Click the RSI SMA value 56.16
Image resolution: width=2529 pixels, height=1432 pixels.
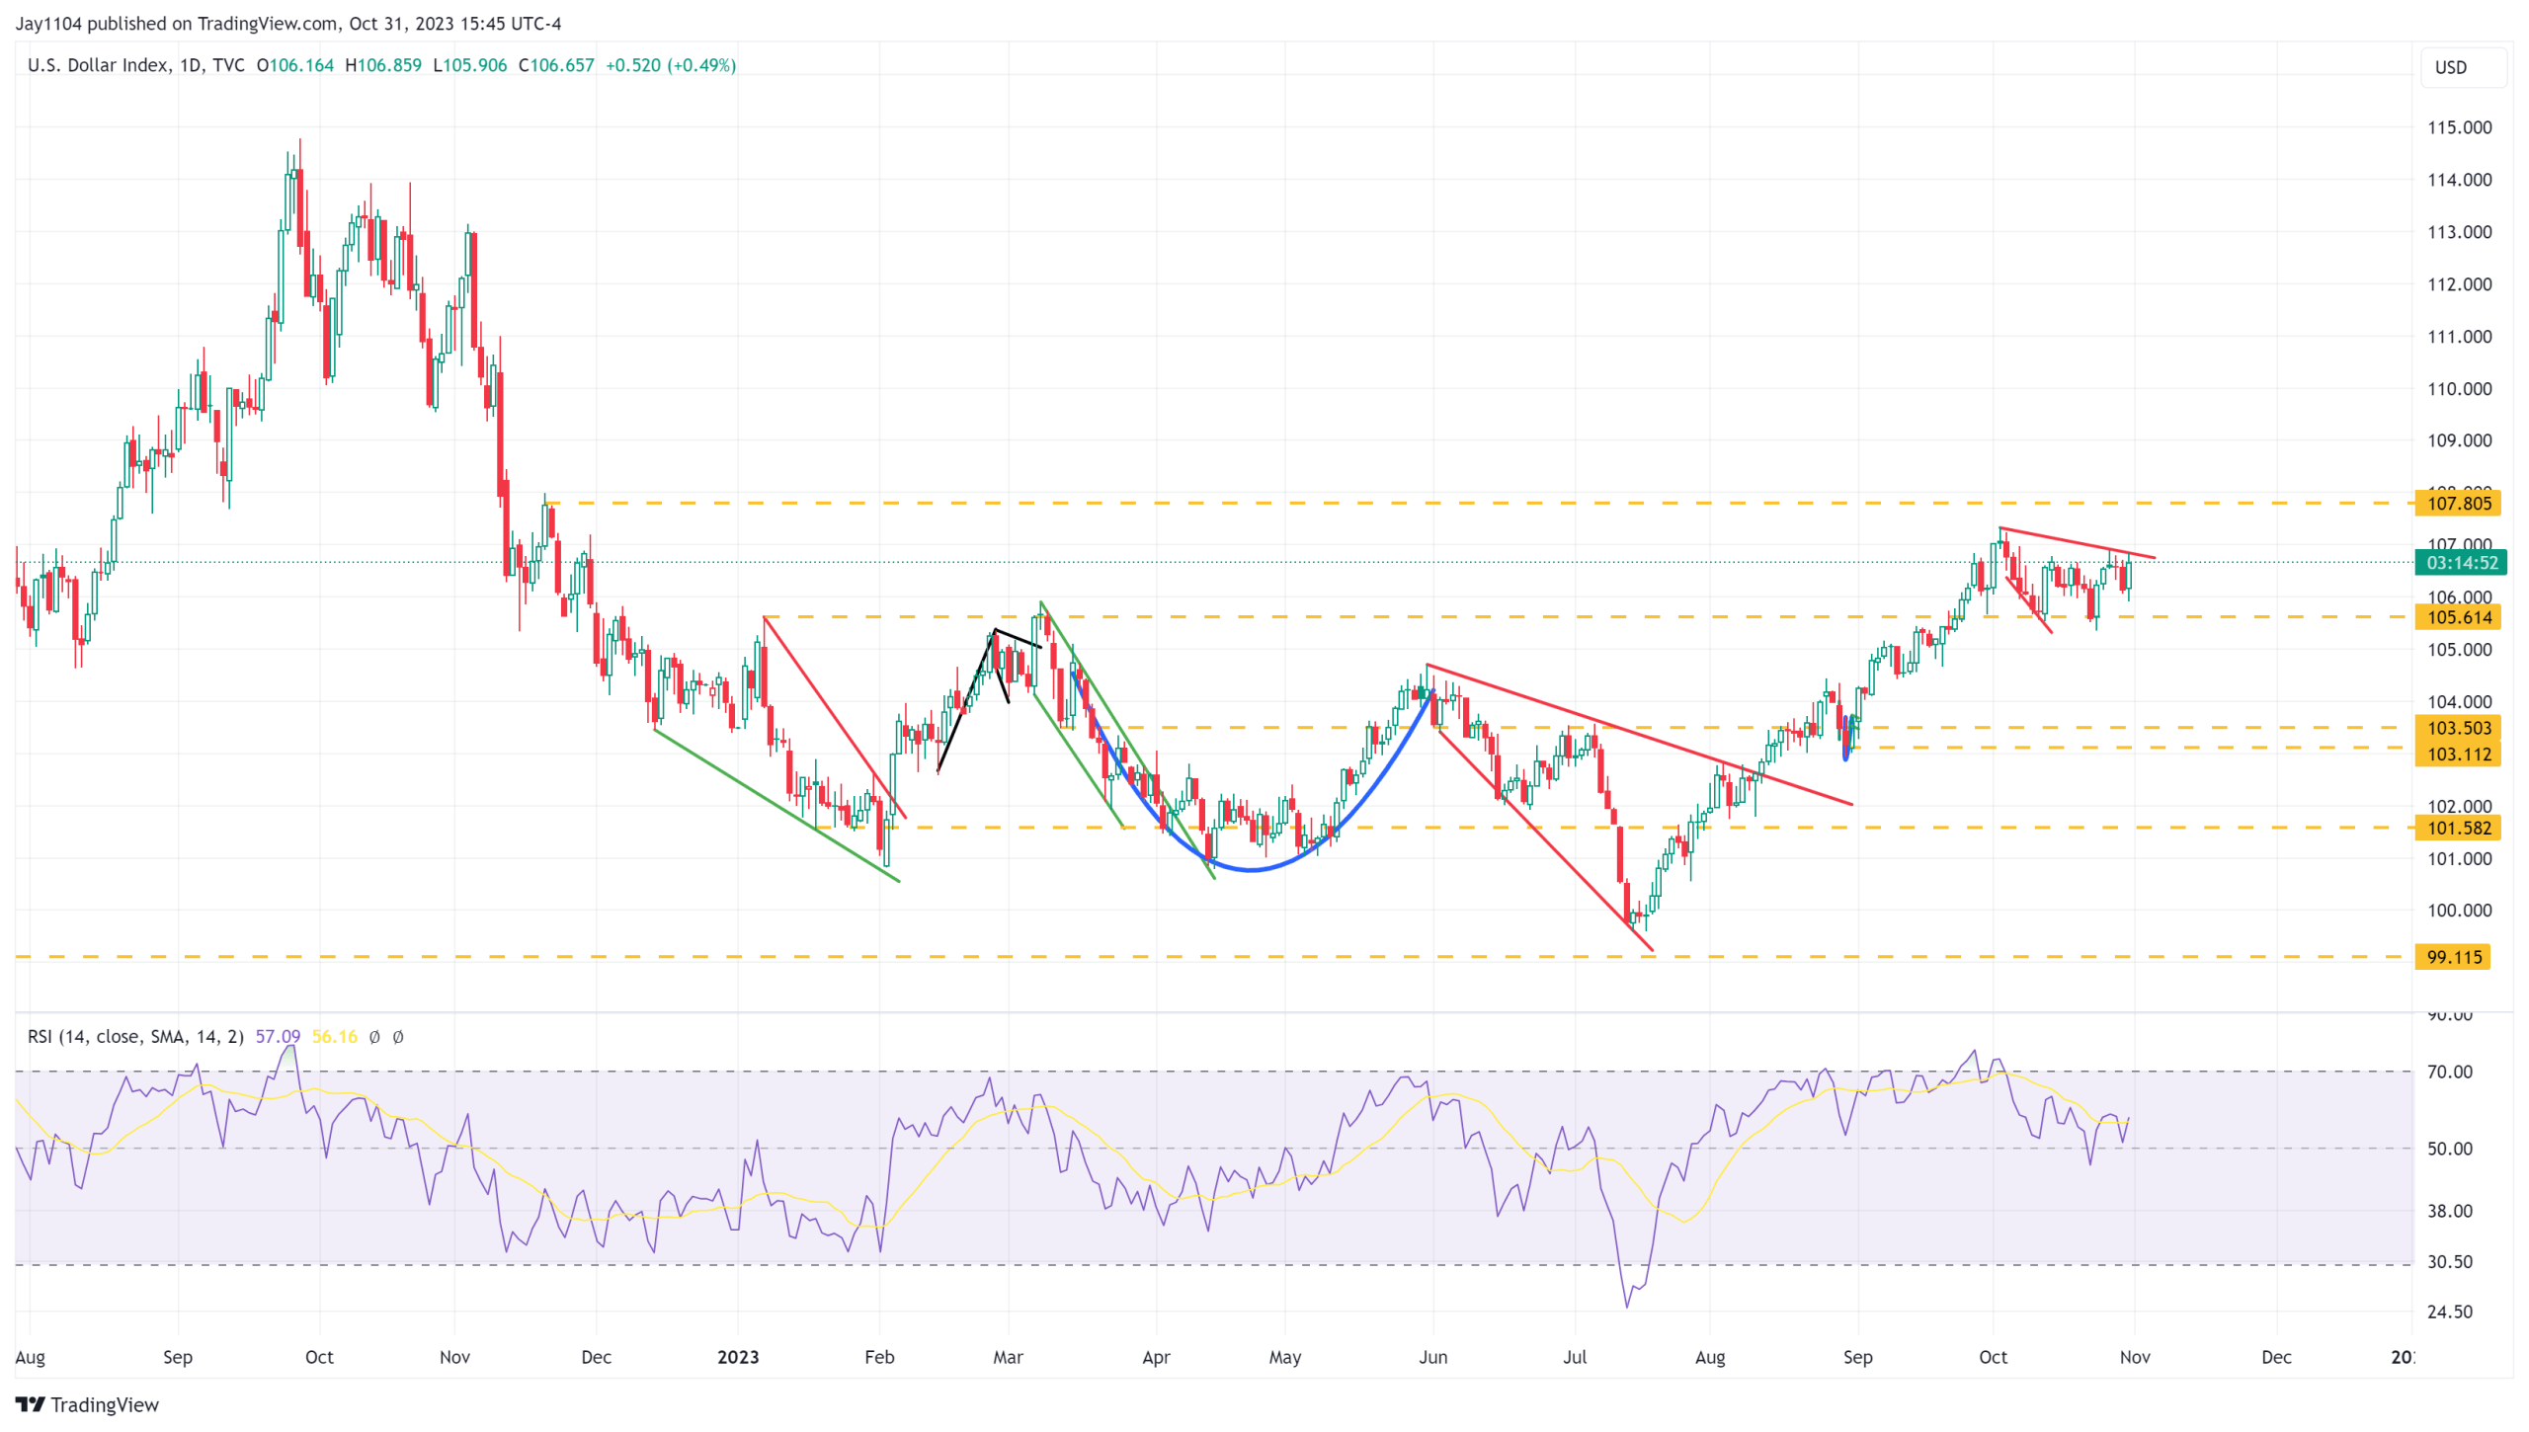335,1037
